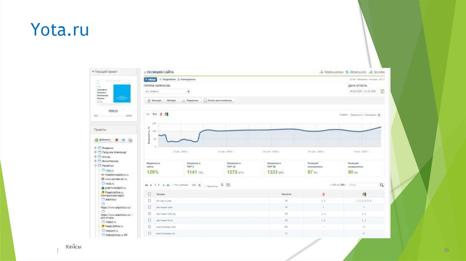Click the report date range field
466x261 pixels.
point(364,91)
